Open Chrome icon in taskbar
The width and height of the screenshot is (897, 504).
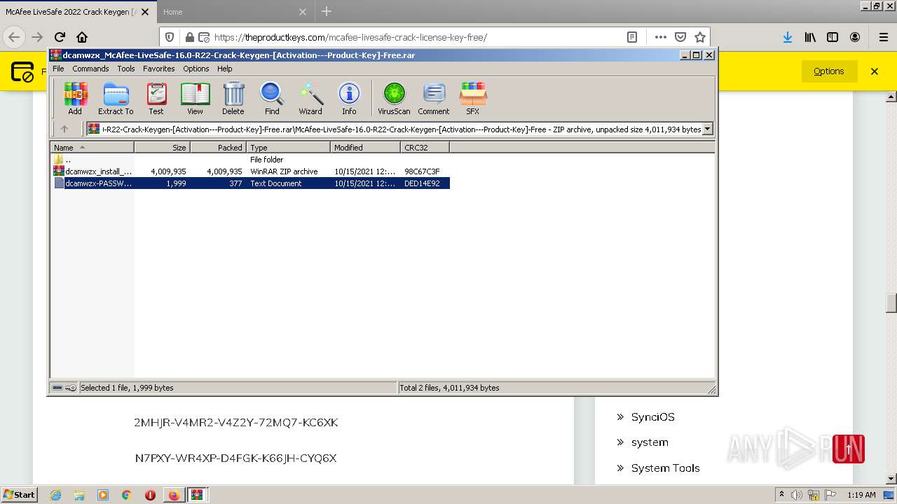tap(126, 495)
